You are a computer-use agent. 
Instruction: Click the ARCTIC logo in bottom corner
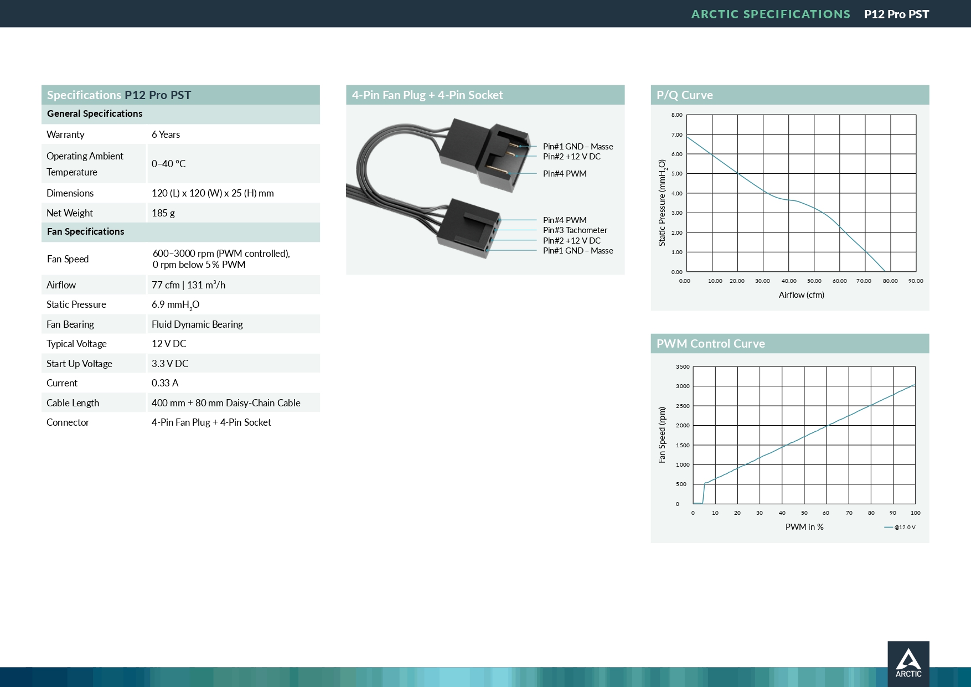[x=908, y=664]
